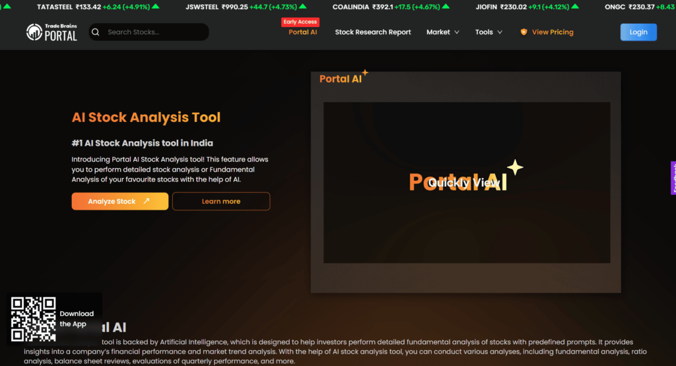The image size is (676, 366).
Task: Click the Learn more button
Action: pos(221,201)
